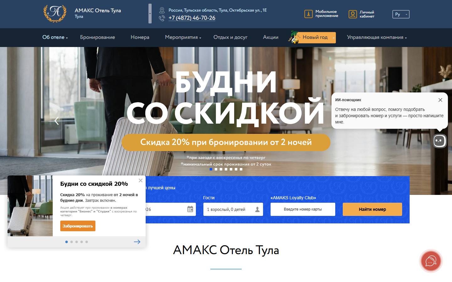
Task: Open the AI assistant robot icon
Action: (439, 141)
